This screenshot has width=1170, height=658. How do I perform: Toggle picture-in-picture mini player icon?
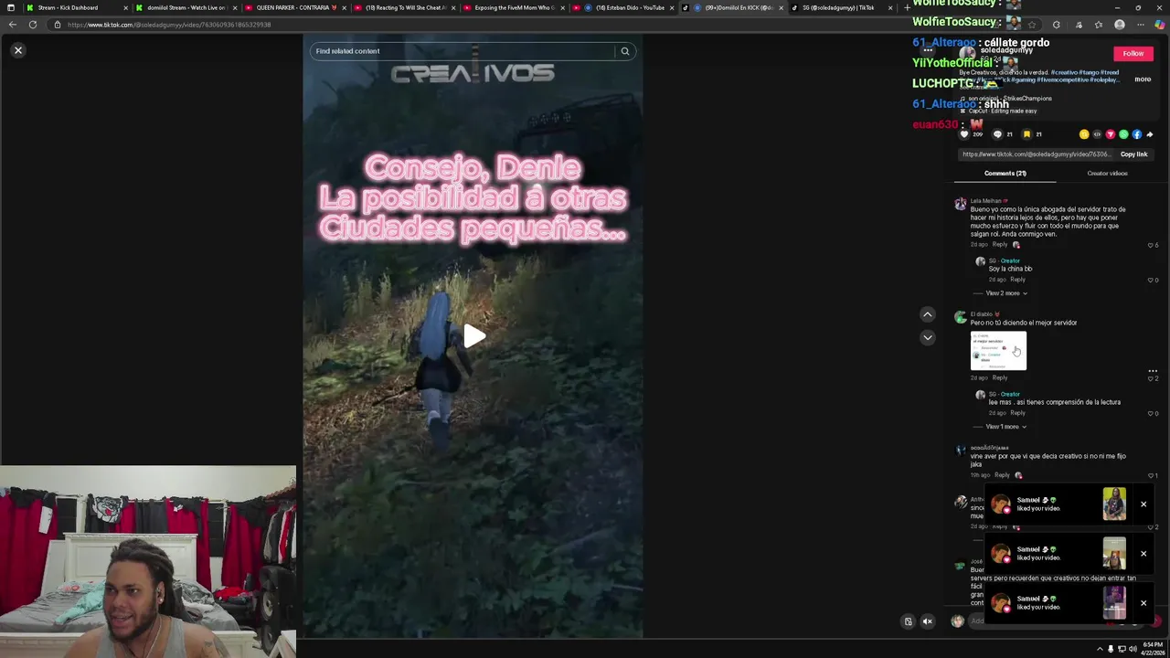pos(908,621)
